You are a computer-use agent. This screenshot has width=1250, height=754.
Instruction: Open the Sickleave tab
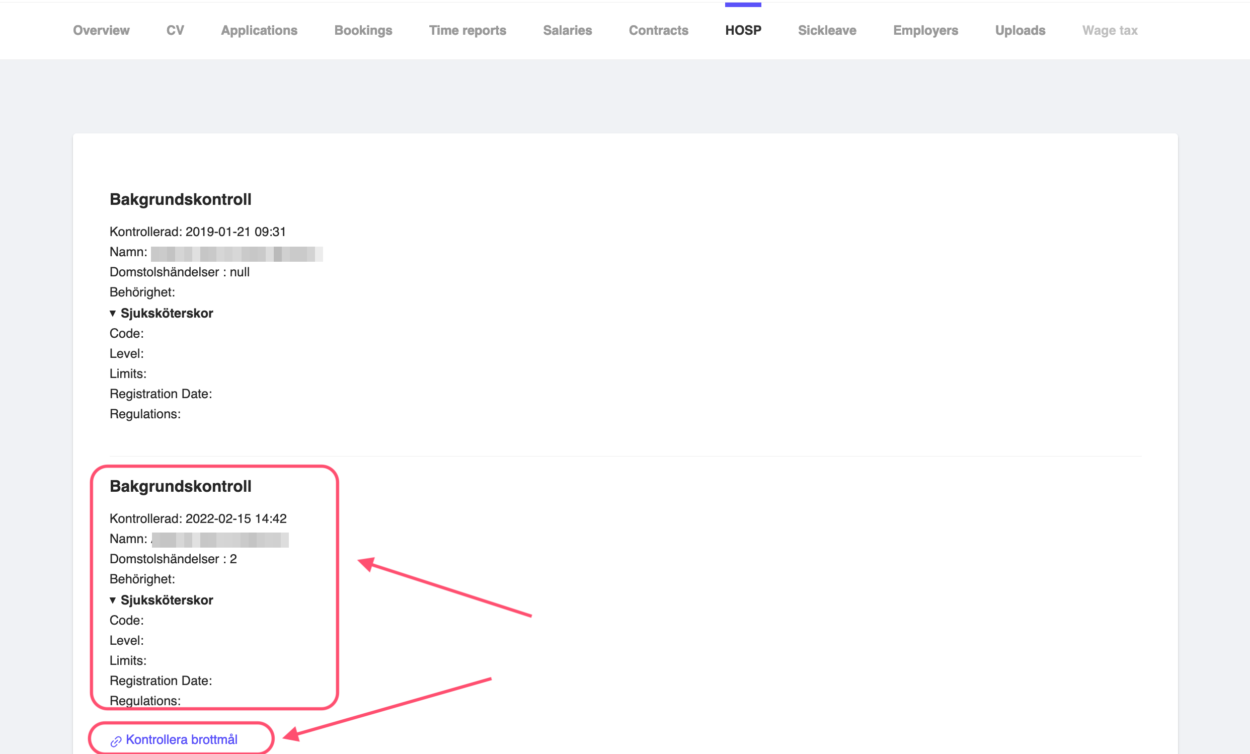tap(826, 30)
